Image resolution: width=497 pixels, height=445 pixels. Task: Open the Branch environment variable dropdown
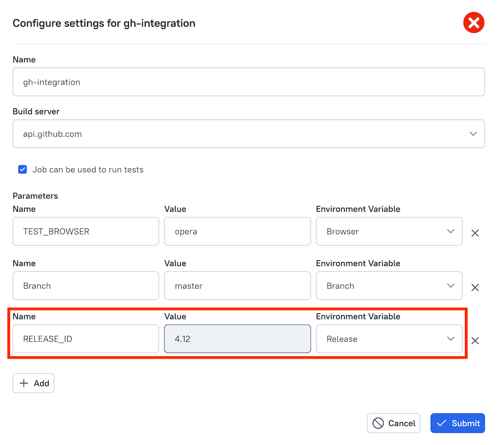pos(389,286)
